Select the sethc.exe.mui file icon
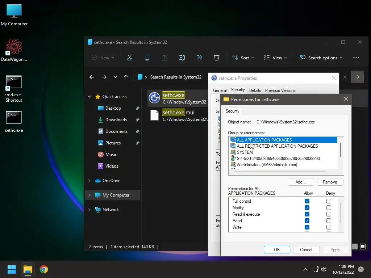This screenshot has height=278, width=371. point(154,115)
